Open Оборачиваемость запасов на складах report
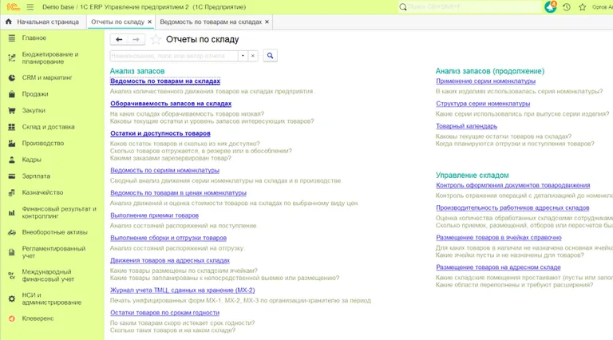 (x=170, y=104)
